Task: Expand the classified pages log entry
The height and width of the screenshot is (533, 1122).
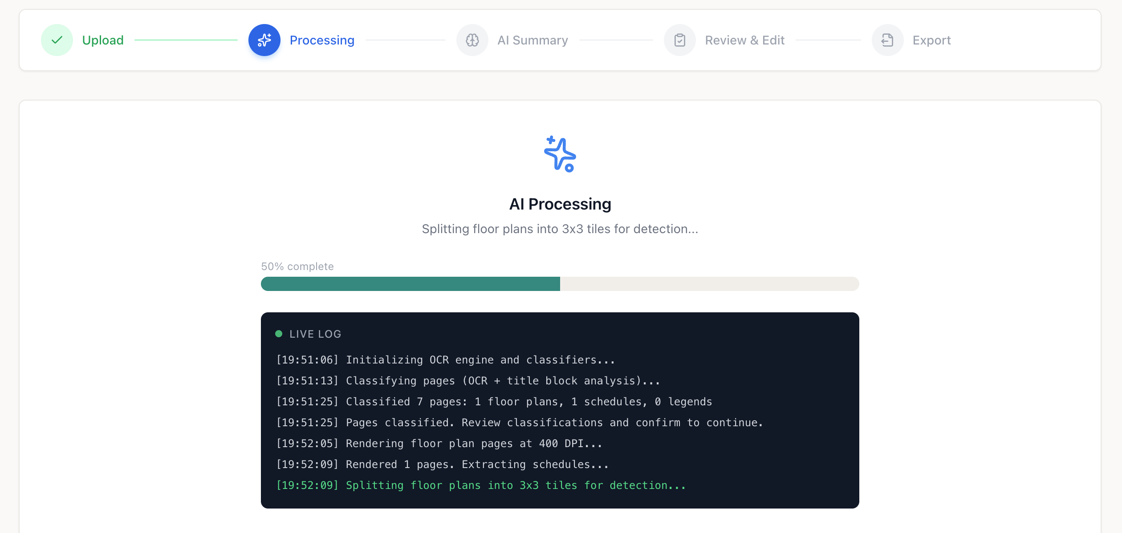Action: pos(494,401)
